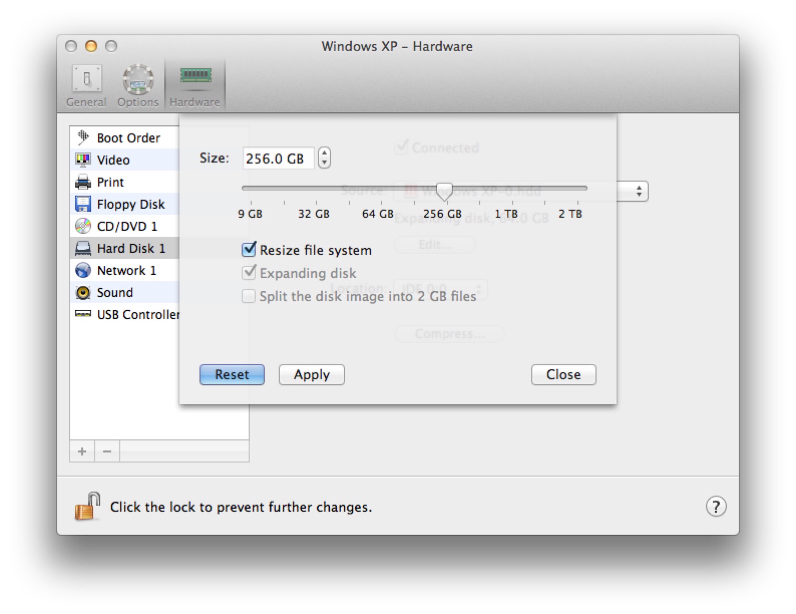Screen dimensions: 796x614
Task: Click the orange padlock icon
Action: (x=87, y=507)
